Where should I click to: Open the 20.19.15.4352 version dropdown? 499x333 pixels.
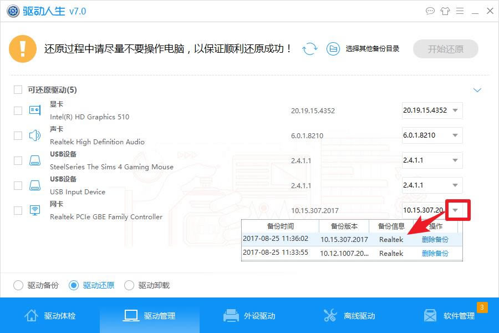click(x=432, y=110)
